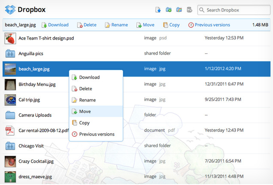Open the Anguilla pics shared folder icon
The image size is (273, 185).
(x=10, y=54)
